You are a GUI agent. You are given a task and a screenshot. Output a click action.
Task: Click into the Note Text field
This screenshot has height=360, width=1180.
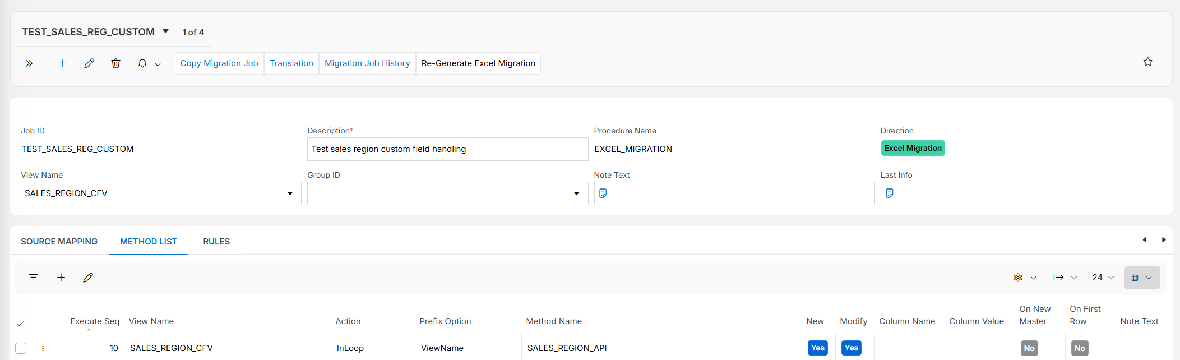(734, 193)
